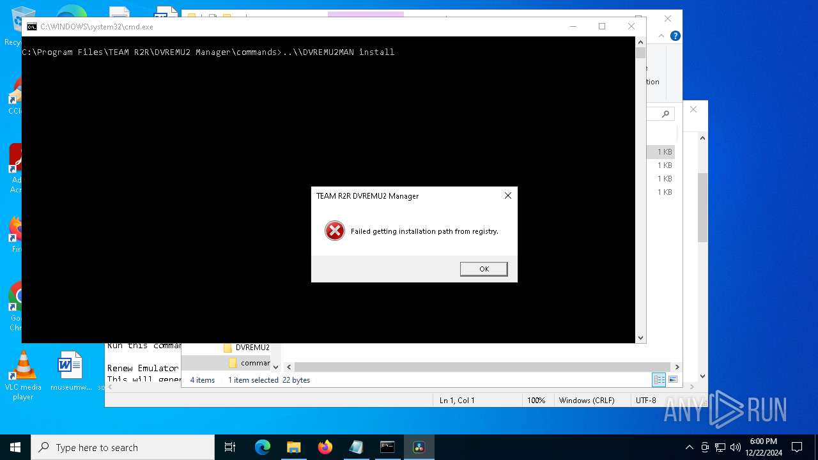Click UTF-8 encoding in Notepad status bar
818x460 pixels.
(645, 401)
